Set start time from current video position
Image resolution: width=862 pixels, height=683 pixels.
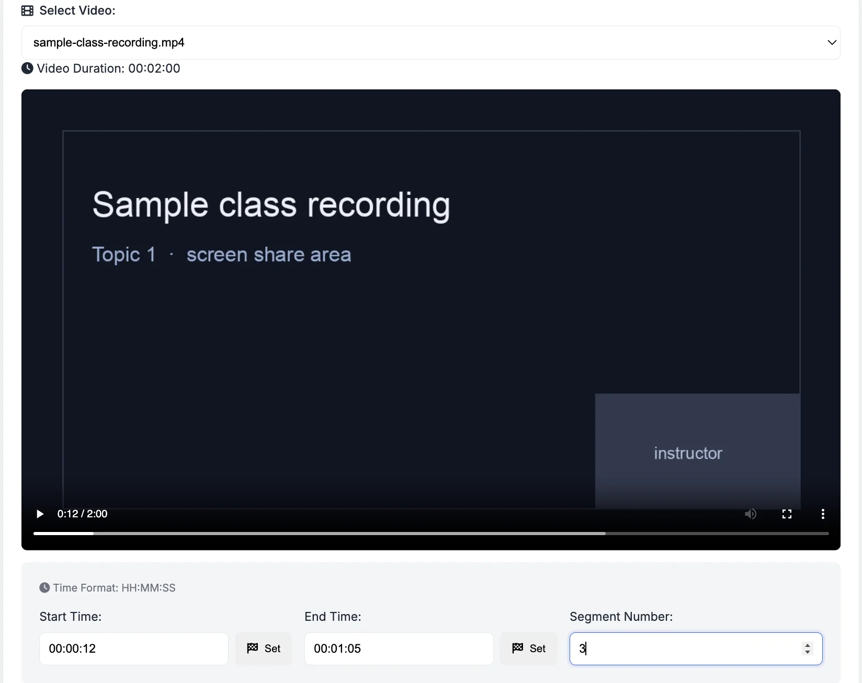pos(264,649)
